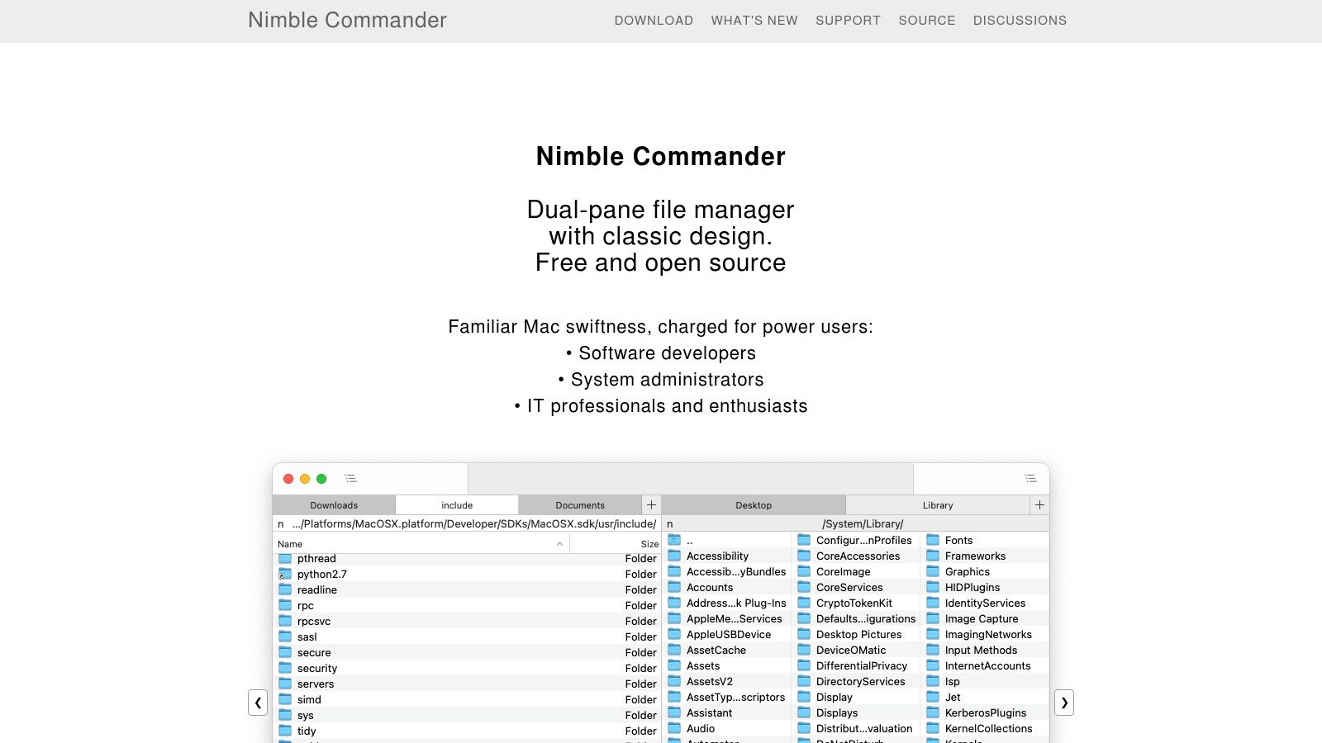Click the right toolbar list icon
The width and height of the screenshot is (1322, 743).
point(1030,479)
